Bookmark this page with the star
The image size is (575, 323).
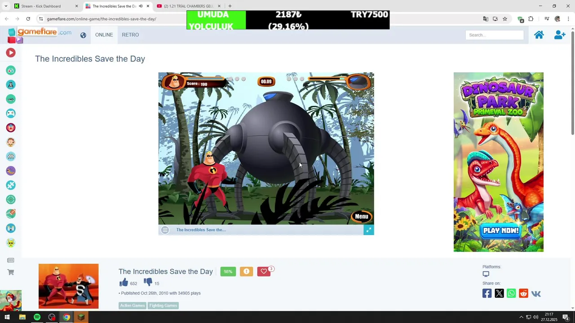(x=505, y=19)
